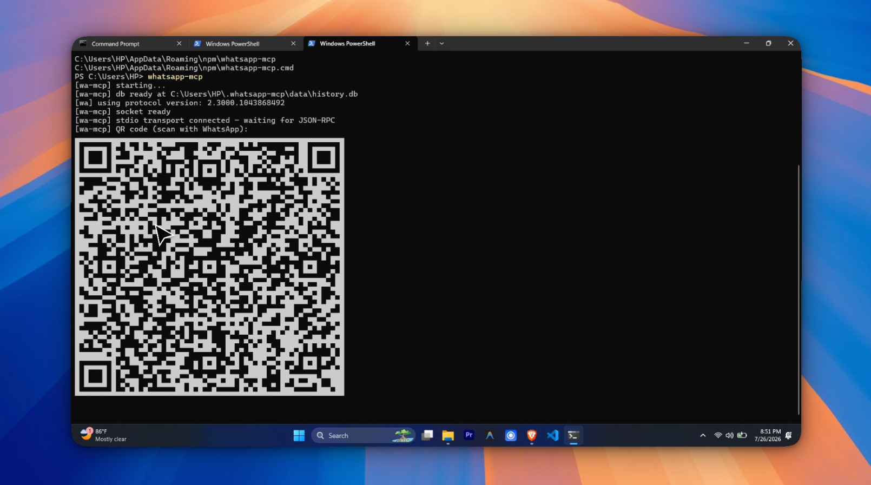
Task: Close the Command Prompt tab
Action: pyautogui.click(x=179, y=44)
